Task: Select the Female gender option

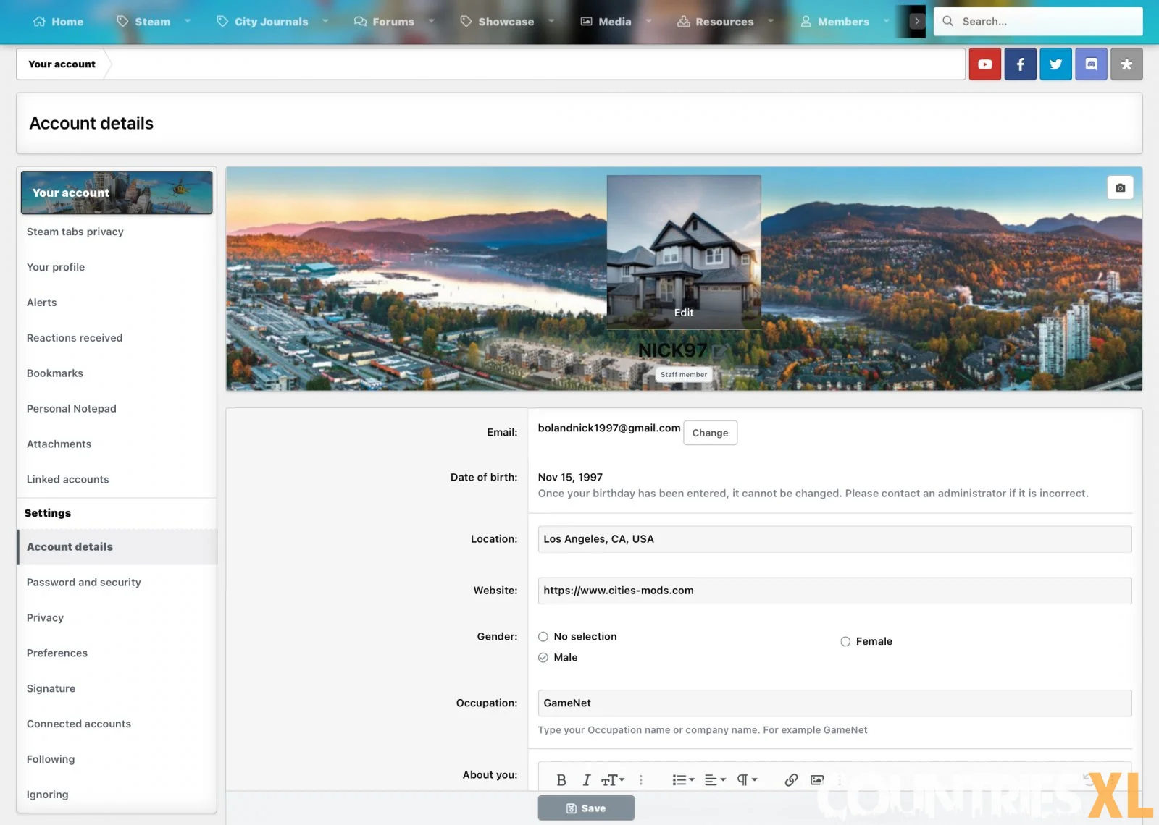Action: tap(845, 642)
